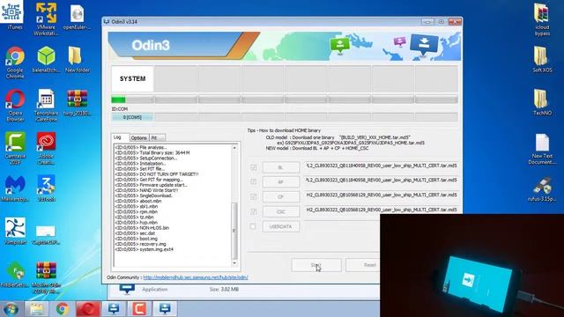Viewport: 564px width, 317px height.
Task: Open the 3uTools desktop shortcut
Action: click(46, 188)
